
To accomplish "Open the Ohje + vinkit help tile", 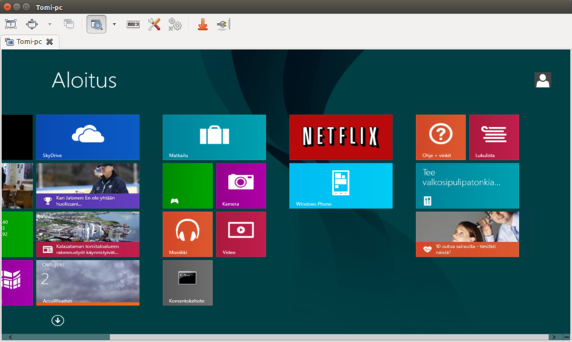I will pyautogui.click(x=440, y=137).
